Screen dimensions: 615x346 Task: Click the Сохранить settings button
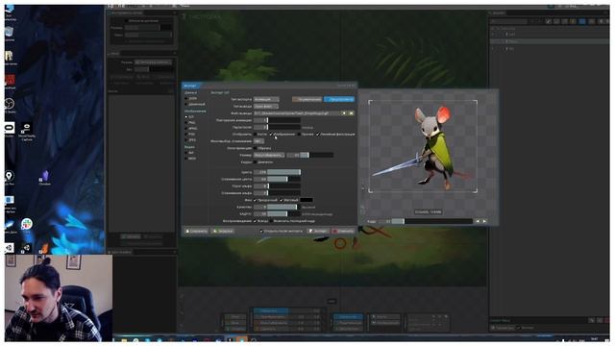tap(196, 231)
